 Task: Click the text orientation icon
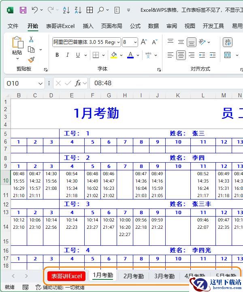[202, 42]
